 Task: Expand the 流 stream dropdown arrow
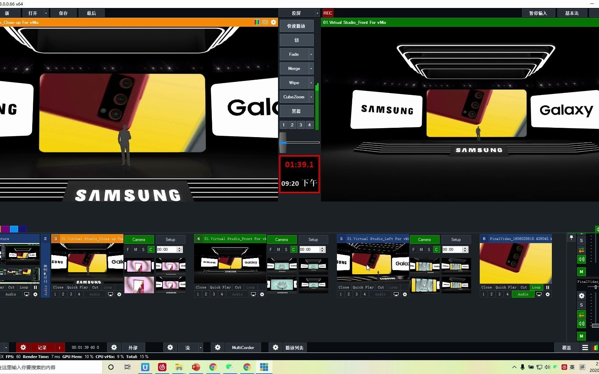[x=200, y=347]
